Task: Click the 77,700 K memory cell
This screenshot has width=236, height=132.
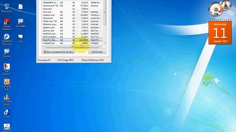Action: coord(84,6)
